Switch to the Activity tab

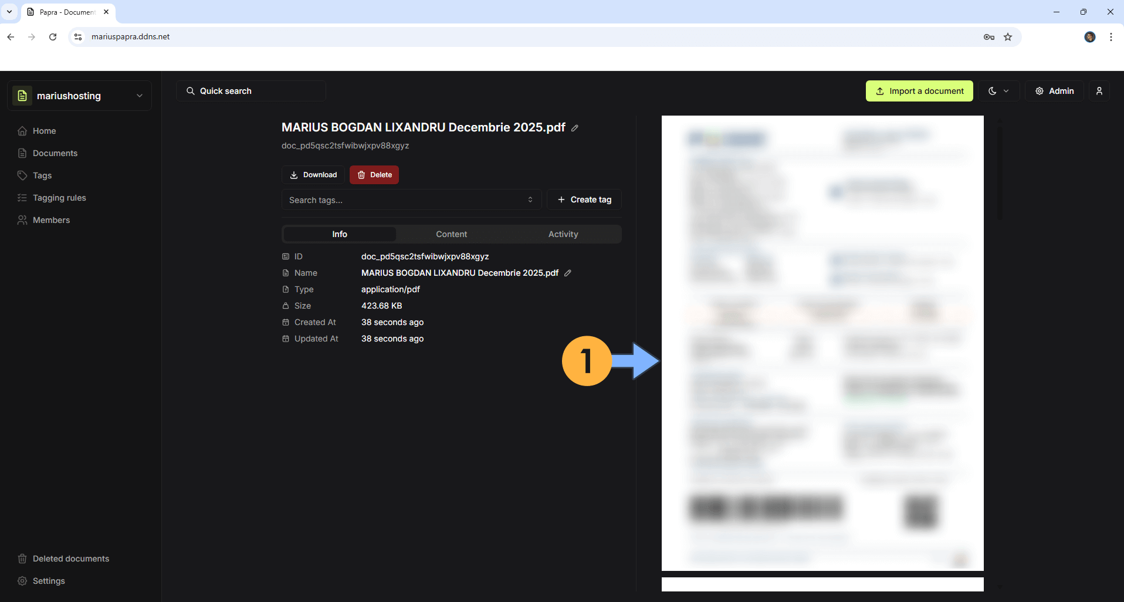click(563, 234)
